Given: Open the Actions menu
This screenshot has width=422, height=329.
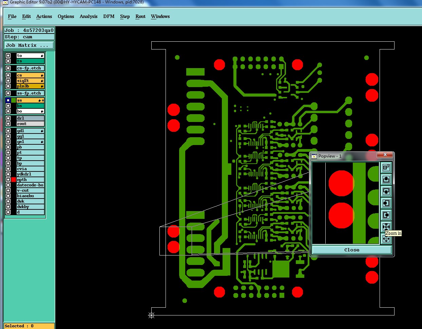Looking at the screenshot, I should 44,16.
